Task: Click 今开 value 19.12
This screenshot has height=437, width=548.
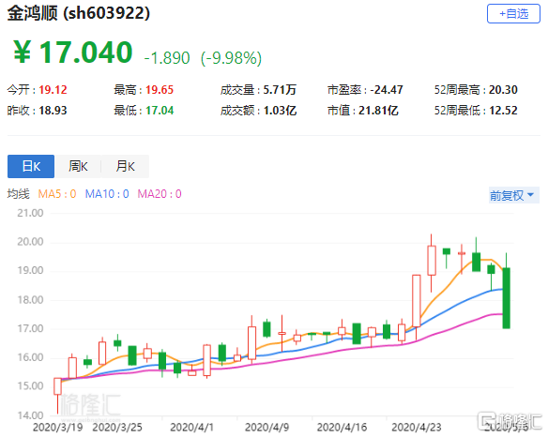Action: click(53, 90)
